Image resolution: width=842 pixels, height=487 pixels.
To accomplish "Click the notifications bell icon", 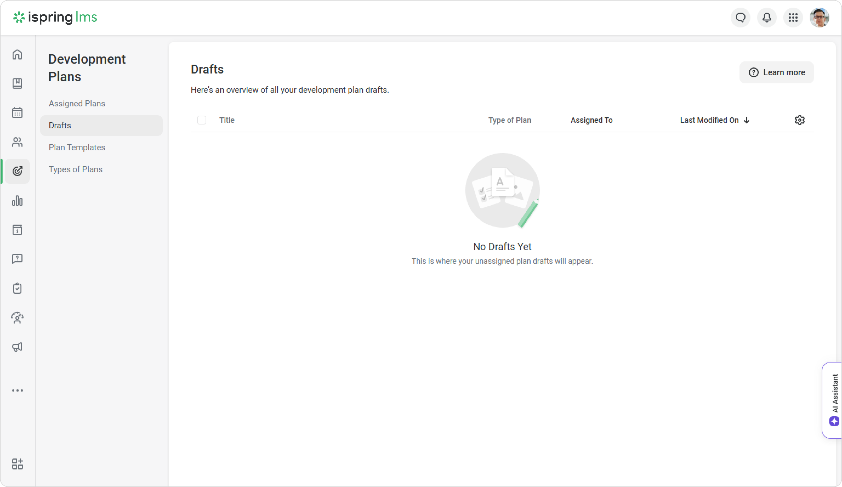I will coord(767,17).
